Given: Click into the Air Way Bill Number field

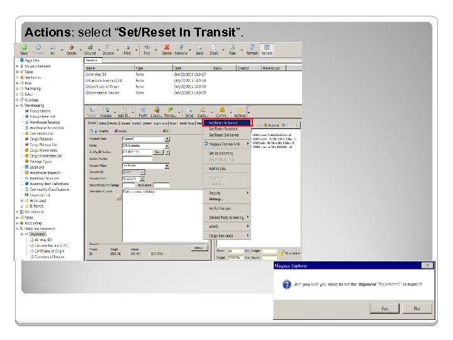Looking at the screenshot, I should (x=137, y=152).
